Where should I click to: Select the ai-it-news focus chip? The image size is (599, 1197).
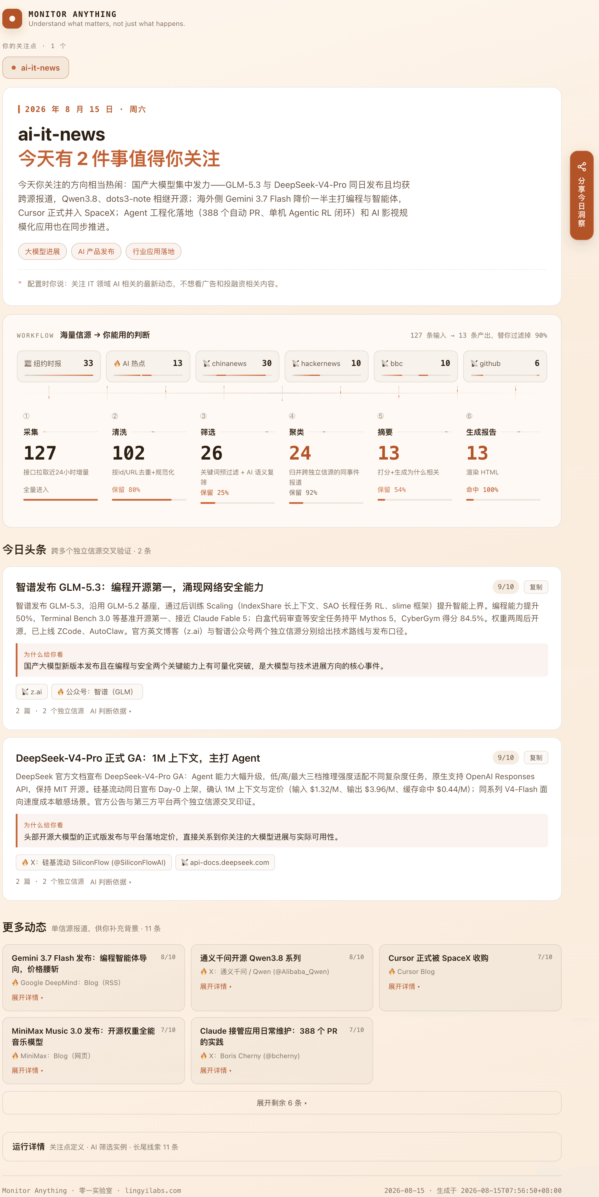coord(36,68)
